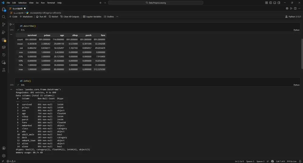Select the Python 3.13.7 kernel picker
Viewport: 303px width, 163px height.
tap(293, 17)
